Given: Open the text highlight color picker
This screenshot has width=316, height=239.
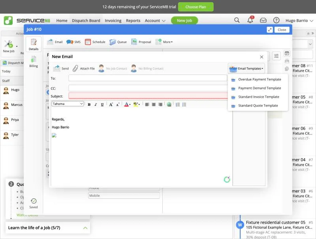Looking at the screenshot, I should click(136, 105).
